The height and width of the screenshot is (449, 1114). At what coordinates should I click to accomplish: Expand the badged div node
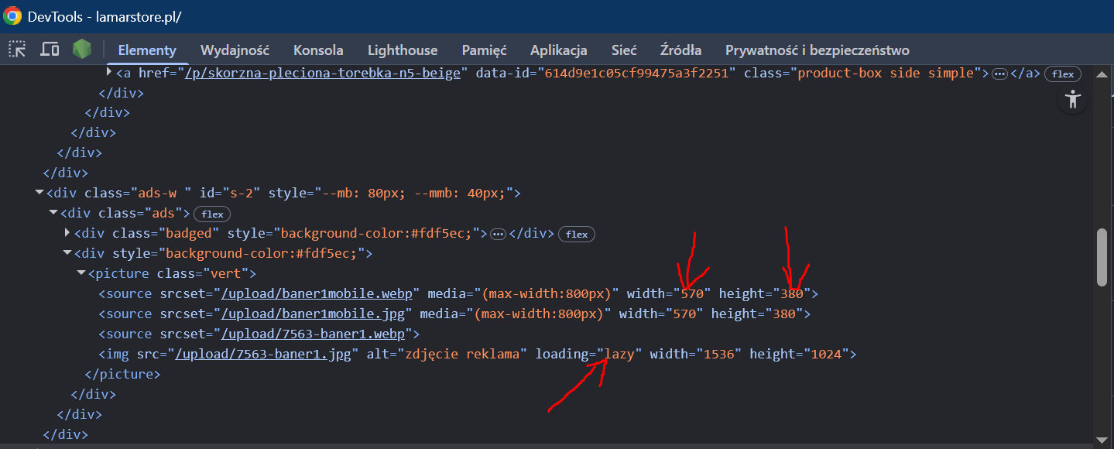(67, 233)
